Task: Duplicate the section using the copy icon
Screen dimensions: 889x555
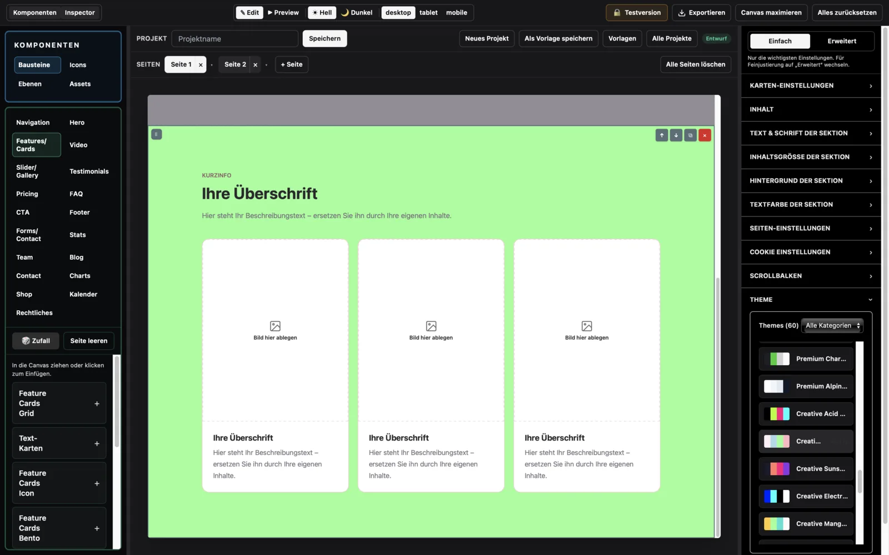Action: 690,135
